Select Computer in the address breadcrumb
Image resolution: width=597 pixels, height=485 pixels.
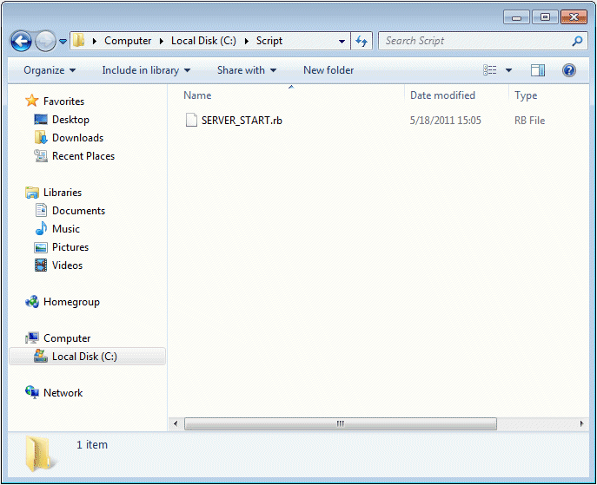[x=128, y=41]
